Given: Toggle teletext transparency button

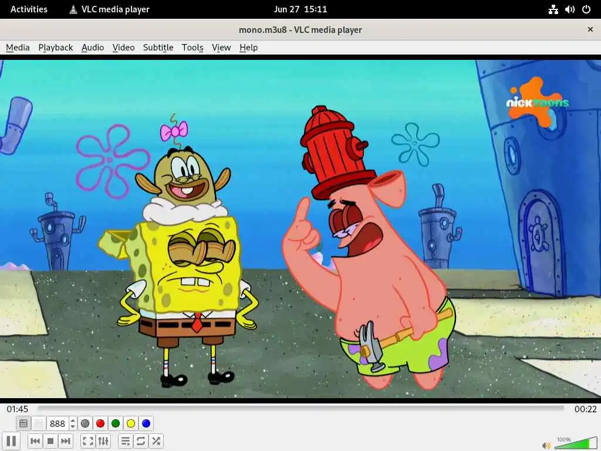Looking at the screenshot, I should pos(39,423).
